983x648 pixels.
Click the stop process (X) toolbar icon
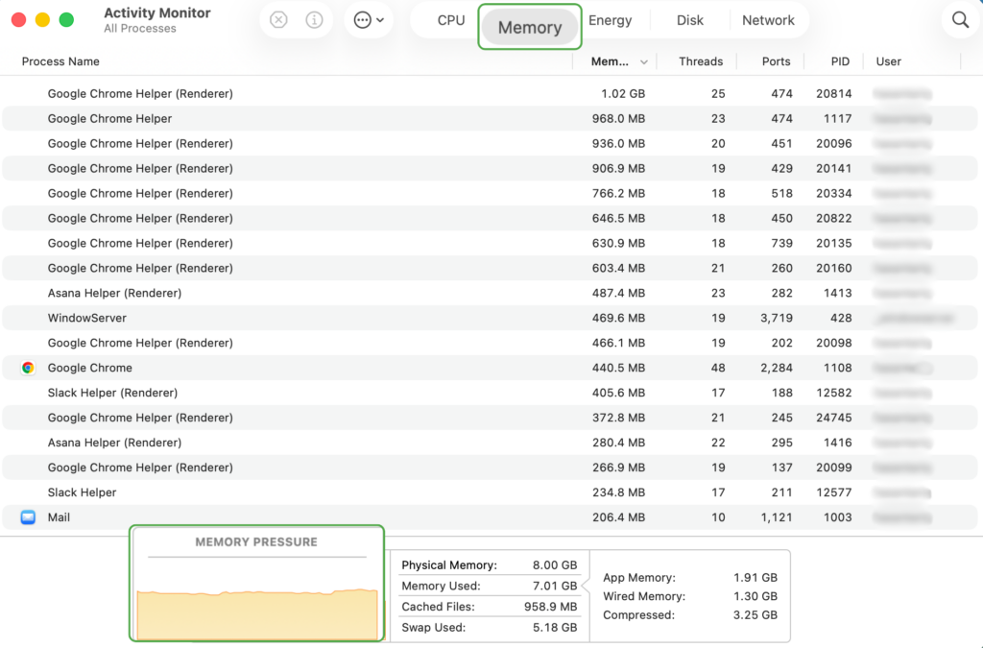point(278,20)
